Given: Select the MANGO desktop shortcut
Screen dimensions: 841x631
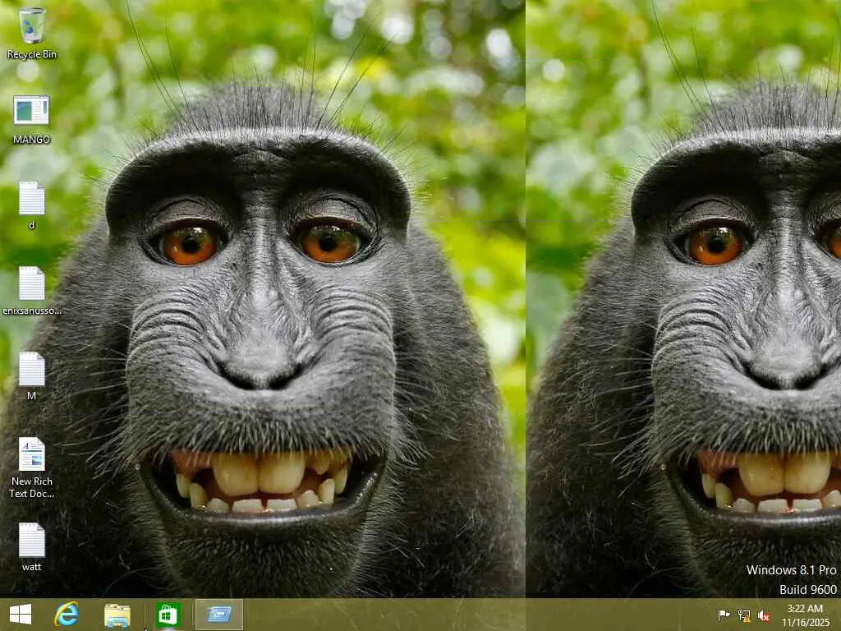Looking at the screenshot, I should [x=31, y=119].
